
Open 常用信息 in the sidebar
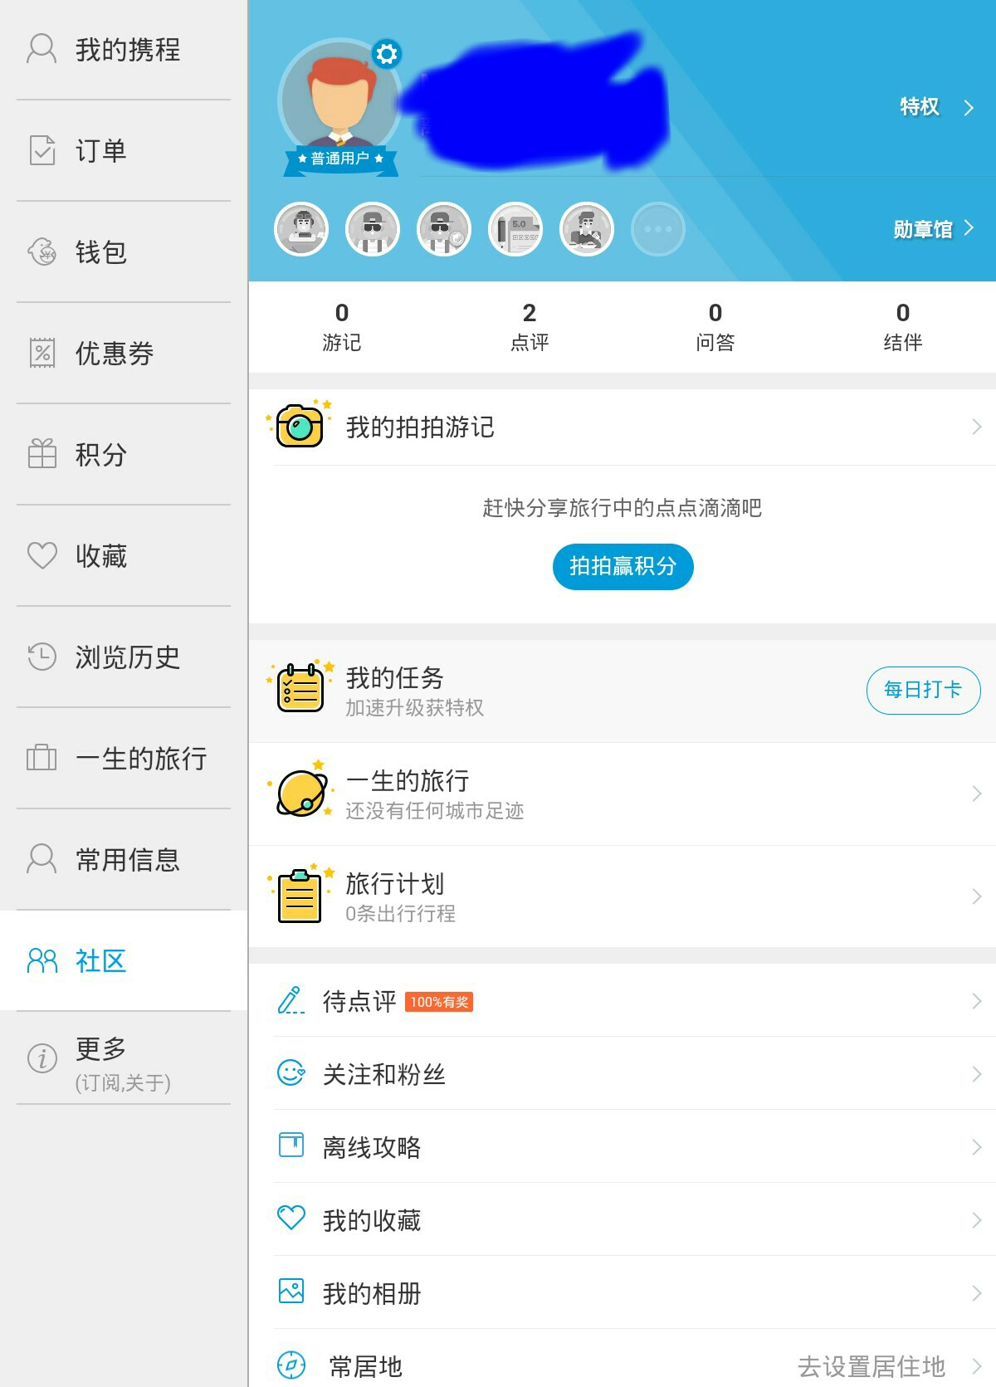[124, 860]
